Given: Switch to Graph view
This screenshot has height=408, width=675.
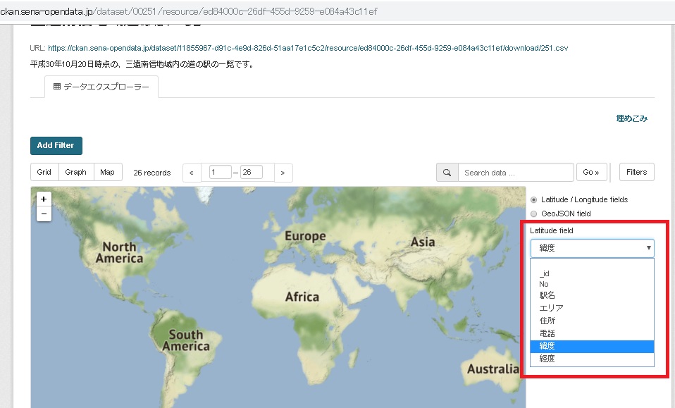Looking at the screenshot, I should point(75,173).
